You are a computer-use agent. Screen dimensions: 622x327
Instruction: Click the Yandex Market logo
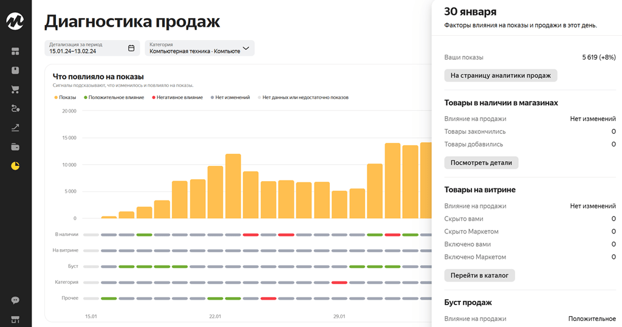15,22
